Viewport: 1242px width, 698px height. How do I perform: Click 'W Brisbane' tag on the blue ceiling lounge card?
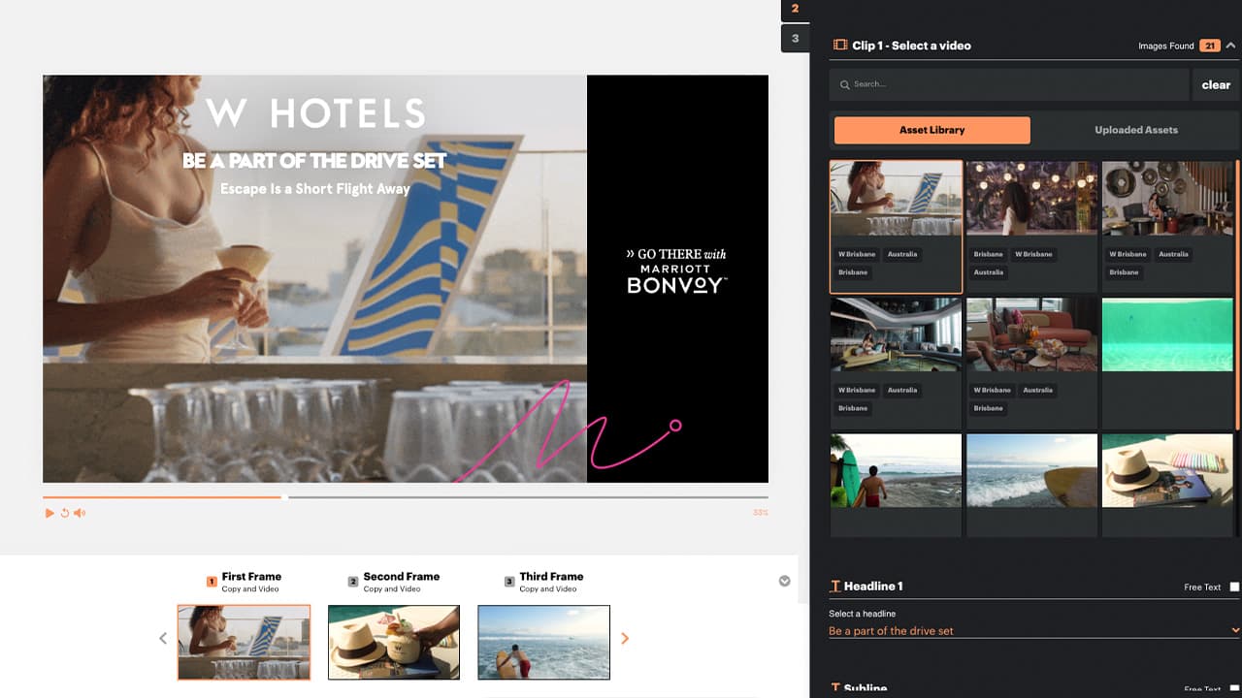(857, 390)
